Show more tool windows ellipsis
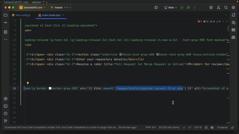Viewport: 239px width, 134px height. 6,39
